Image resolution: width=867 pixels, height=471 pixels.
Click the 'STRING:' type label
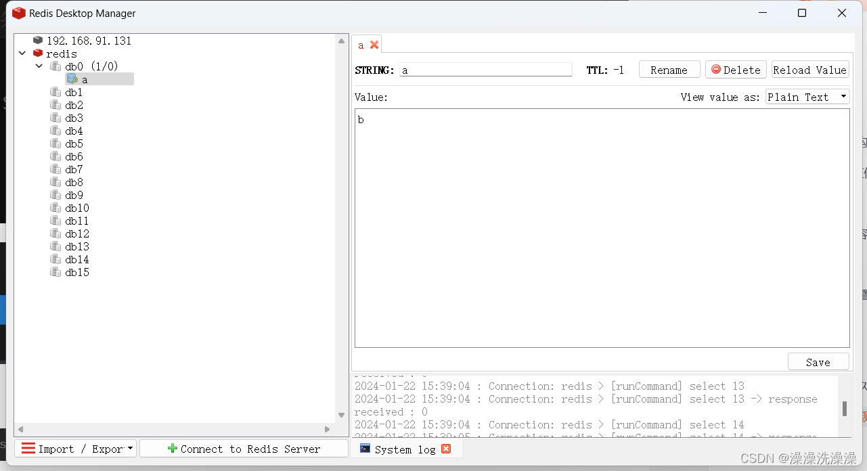pos(374,70)
